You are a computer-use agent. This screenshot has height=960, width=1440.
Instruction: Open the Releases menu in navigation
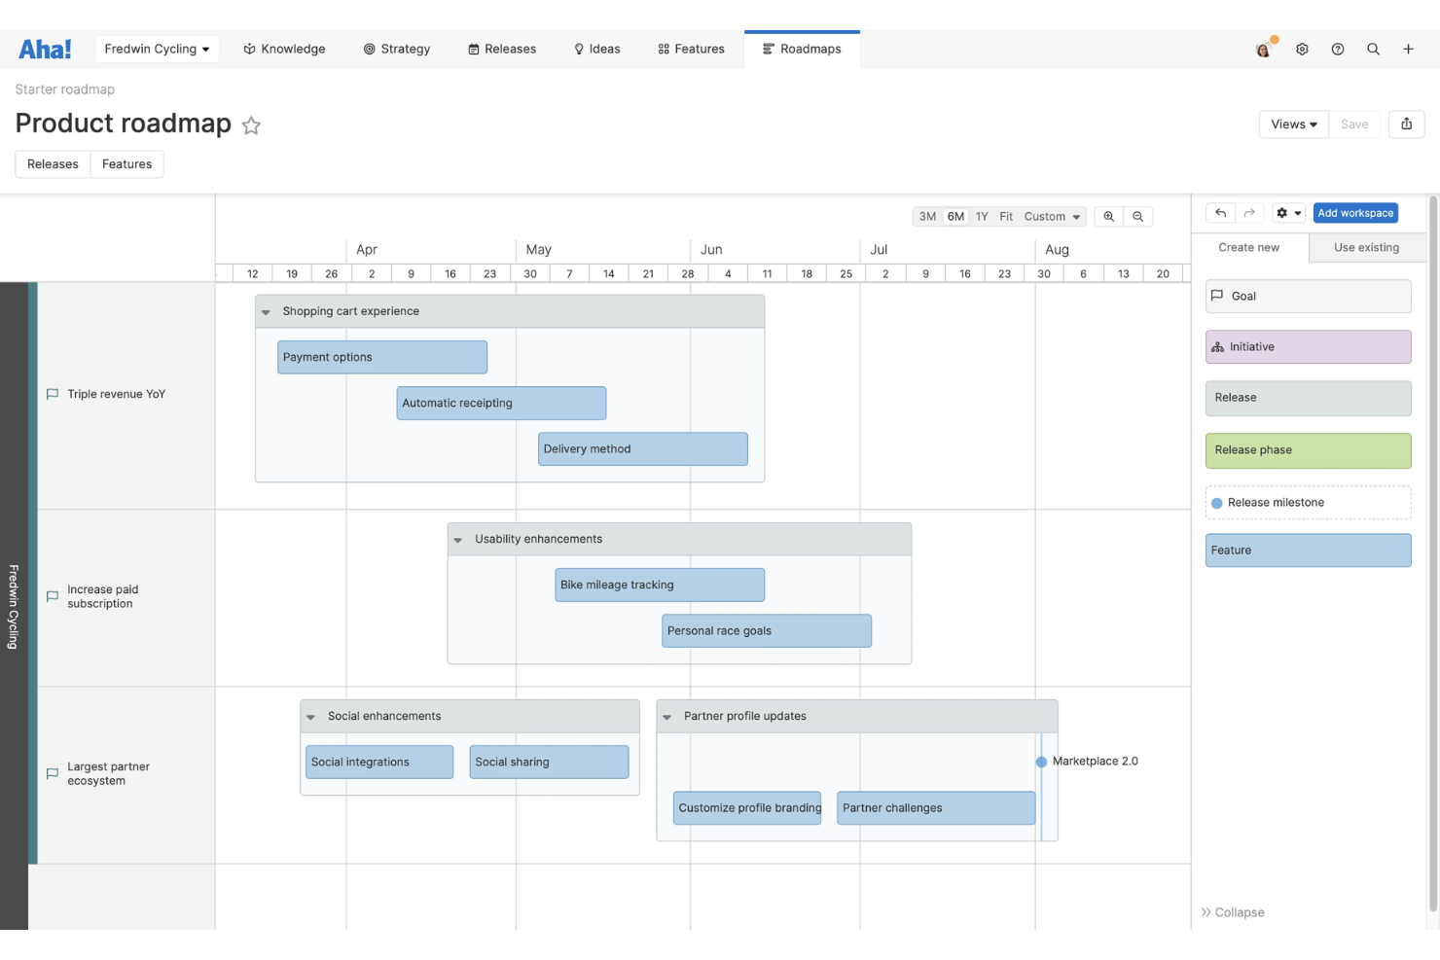click(502, 49)
